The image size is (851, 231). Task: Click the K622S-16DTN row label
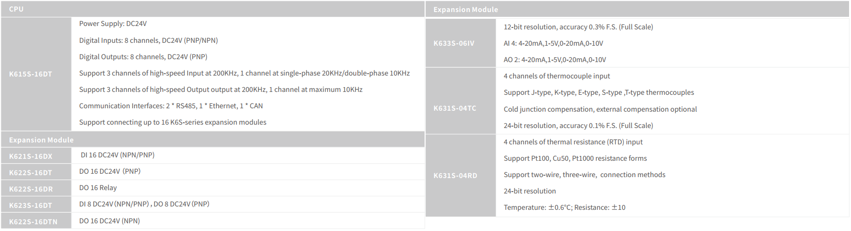click(x=33, y=222)
